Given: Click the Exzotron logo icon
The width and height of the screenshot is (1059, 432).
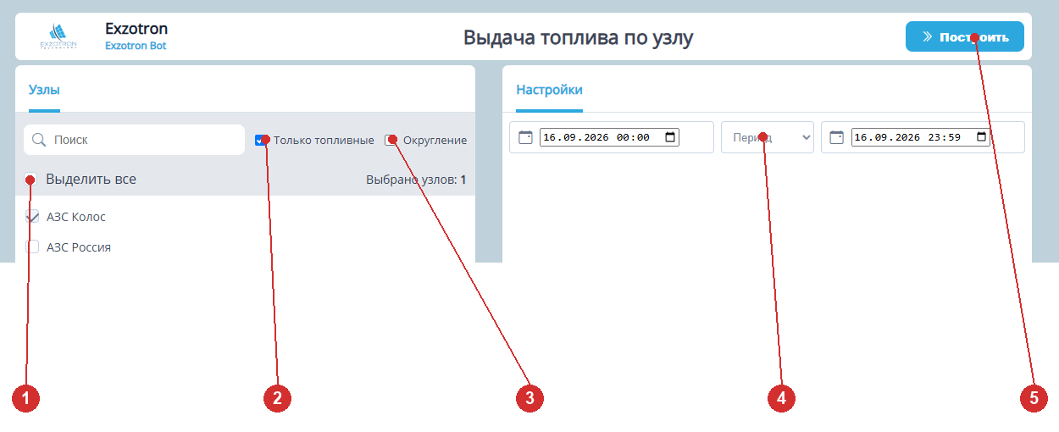Looking at the screenshot, I should coord(58,36).
